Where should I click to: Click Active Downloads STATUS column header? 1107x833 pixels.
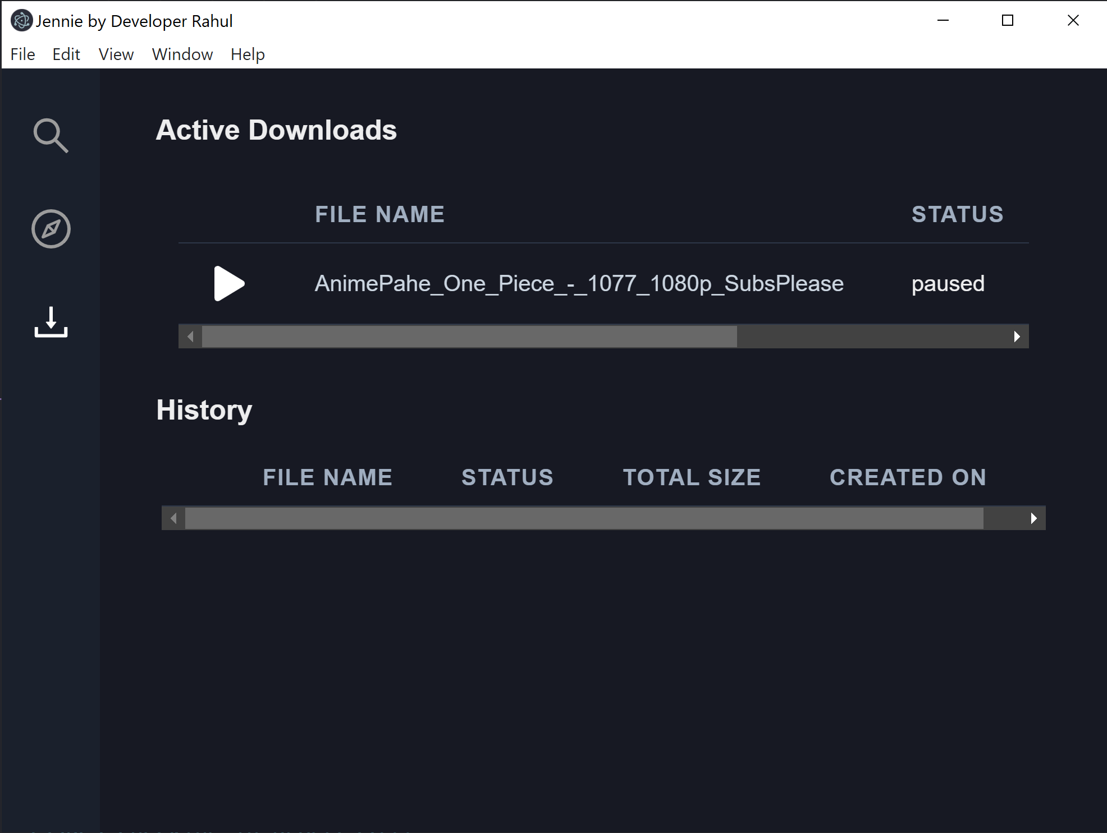coord(957,214)
